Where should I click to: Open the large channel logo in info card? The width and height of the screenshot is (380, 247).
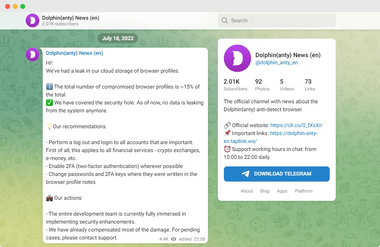pos(237,58)
